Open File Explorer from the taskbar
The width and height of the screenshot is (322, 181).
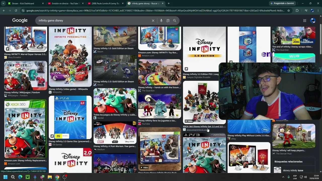pyautogui.click(x=50, y=177)
